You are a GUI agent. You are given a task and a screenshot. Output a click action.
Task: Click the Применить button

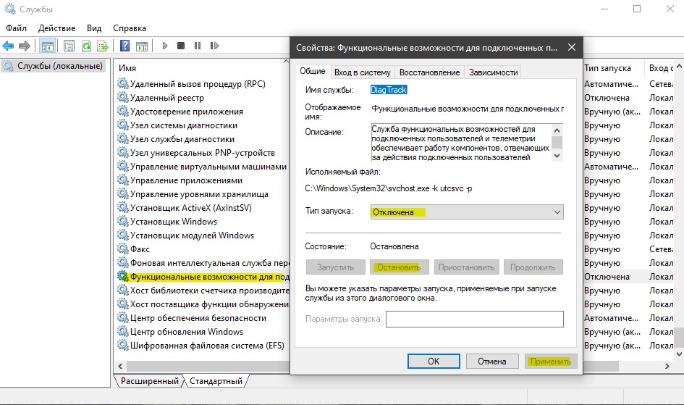(551, 362)
